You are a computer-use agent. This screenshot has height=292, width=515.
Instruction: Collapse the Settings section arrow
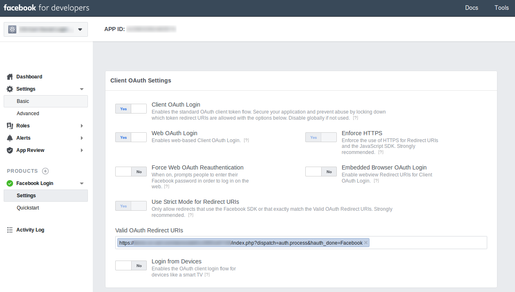82,89
